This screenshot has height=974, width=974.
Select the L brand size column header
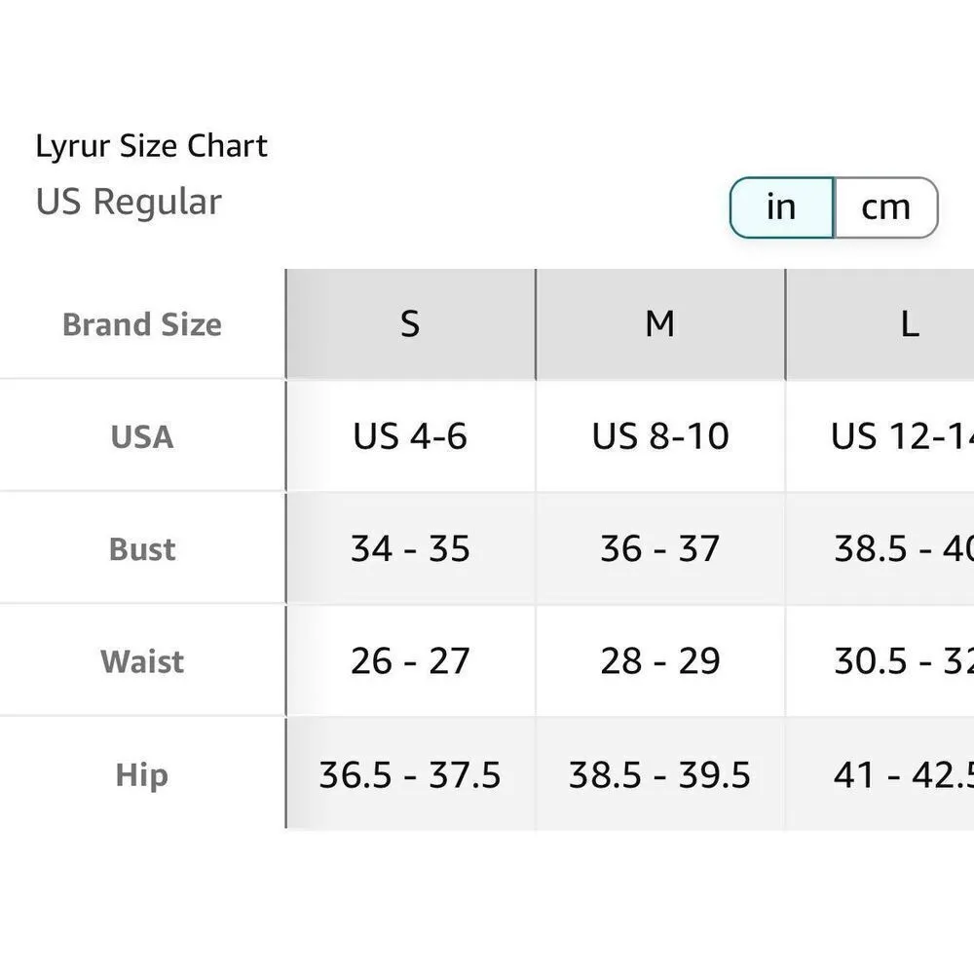(x=909, y=324)
